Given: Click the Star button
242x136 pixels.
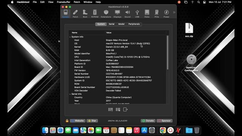Looking at the screenshot, I should (92, 121).
